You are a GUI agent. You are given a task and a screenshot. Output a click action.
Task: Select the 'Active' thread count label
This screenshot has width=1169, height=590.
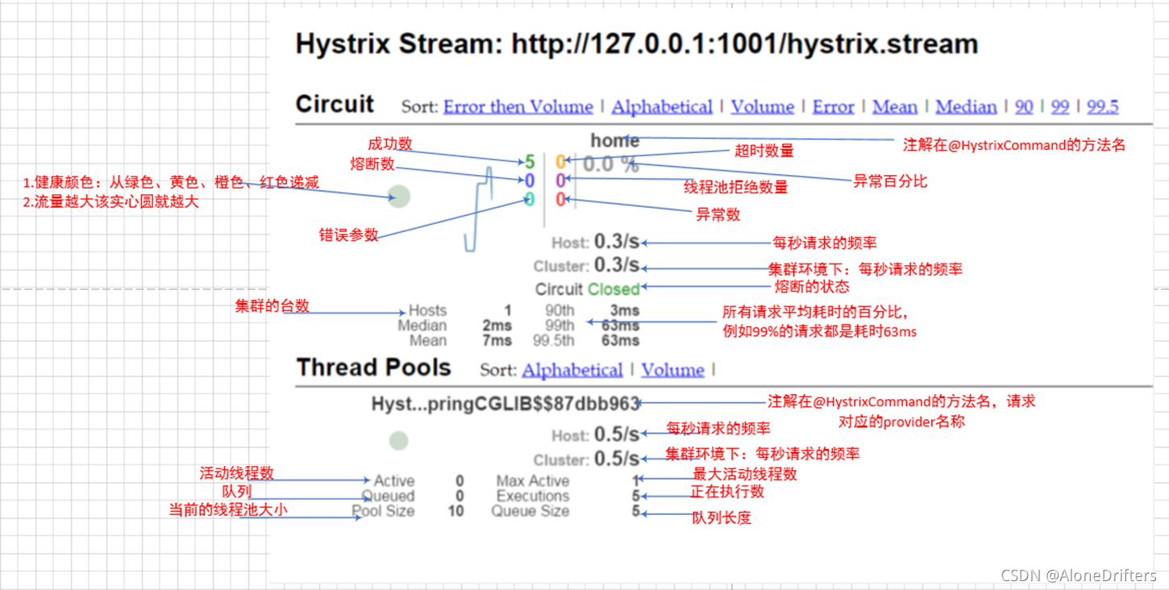click(x=394, y=481)
